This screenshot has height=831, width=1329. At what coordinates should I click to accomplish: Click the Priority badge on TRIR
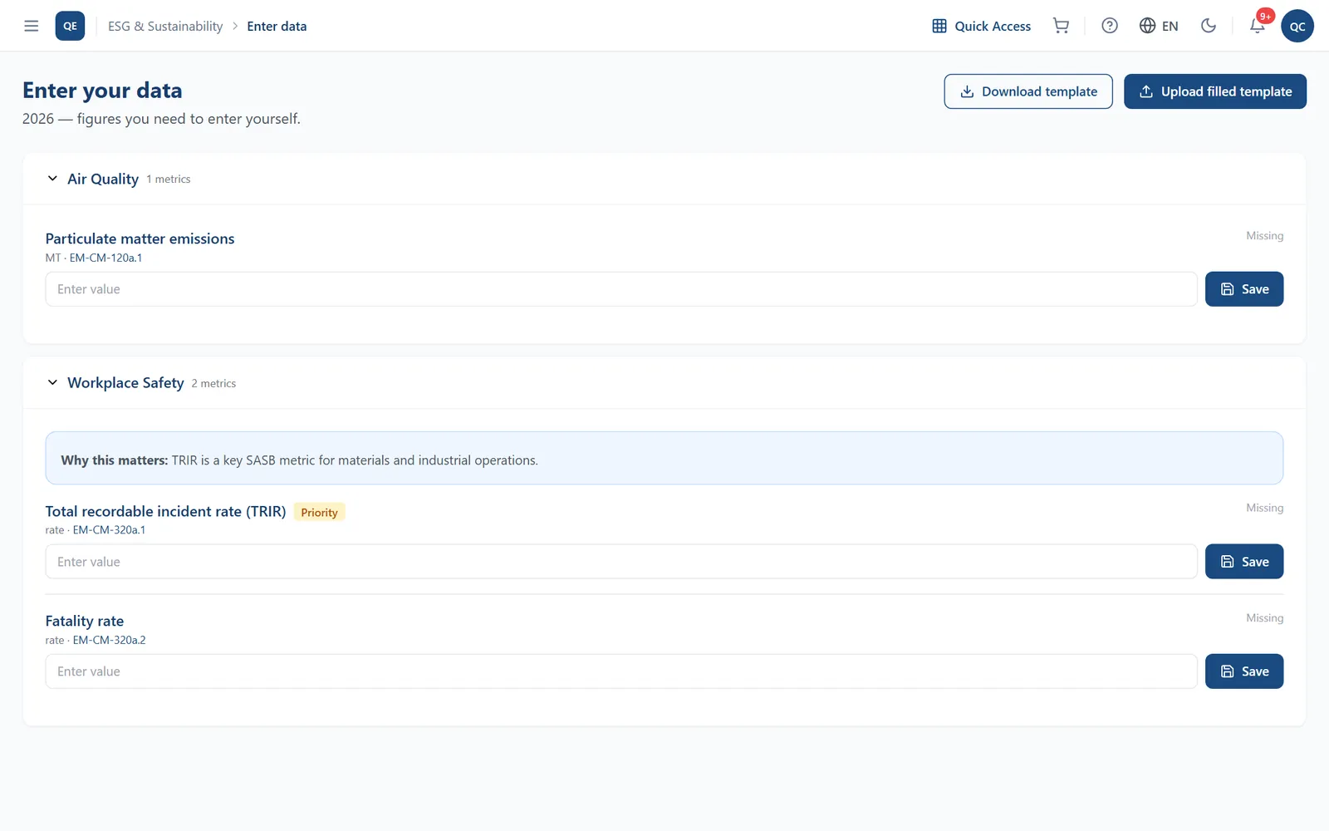pyautogui.click(x=319, y=512)
